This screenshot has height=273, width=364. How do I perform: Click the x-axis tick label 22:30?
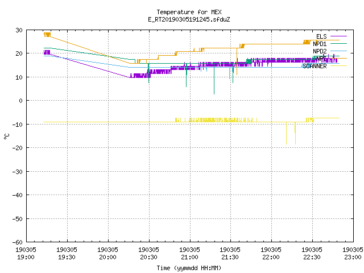[x=312, y=257]
